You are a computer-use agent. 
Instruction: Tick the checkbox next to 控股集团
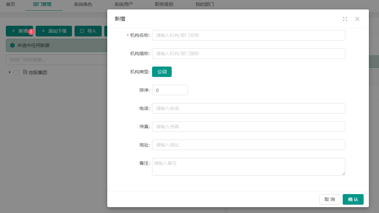16,73
